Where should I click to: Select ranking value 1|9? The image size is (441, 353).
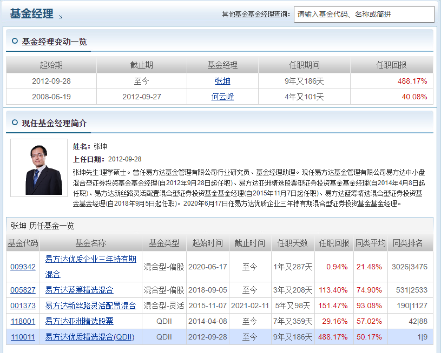click(423, 337)
